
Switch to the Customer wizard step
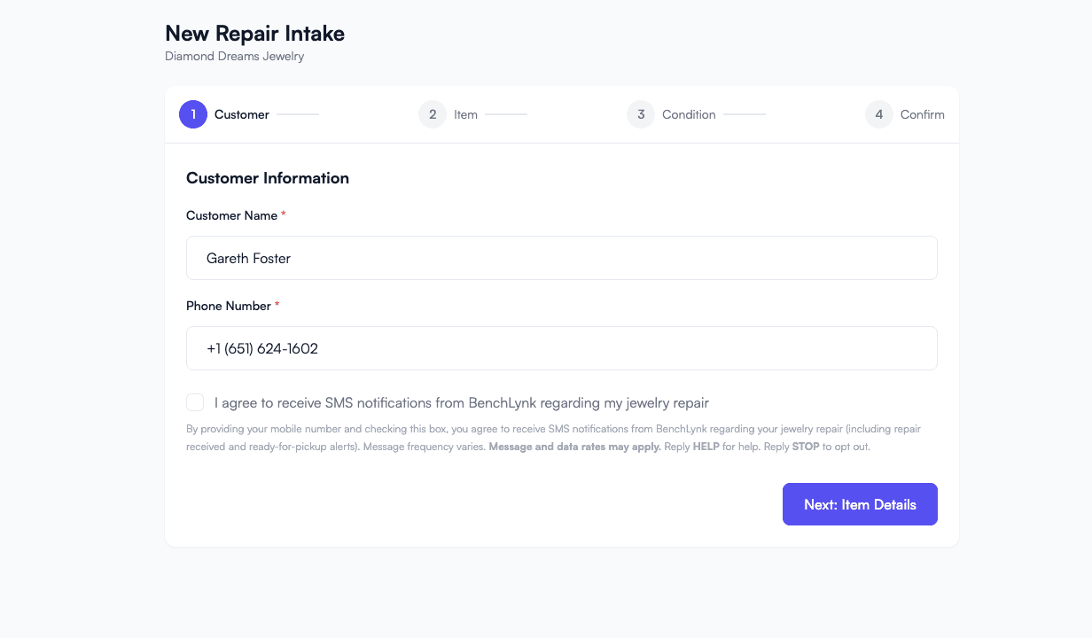(x=241, y=114)
